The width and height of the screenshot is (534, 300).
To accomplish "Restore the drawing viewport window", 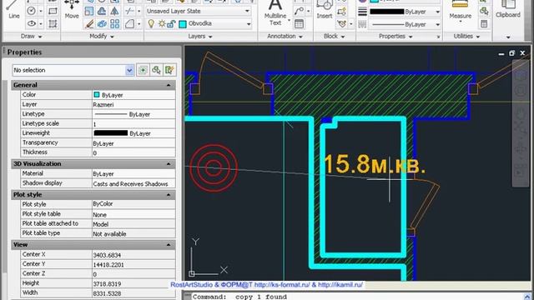I will (511, 53).
